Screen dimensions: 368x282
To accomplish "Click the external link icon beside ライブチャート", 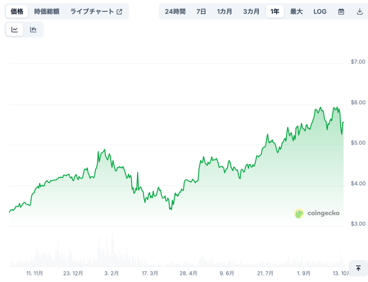I will [x=120, y=12].
